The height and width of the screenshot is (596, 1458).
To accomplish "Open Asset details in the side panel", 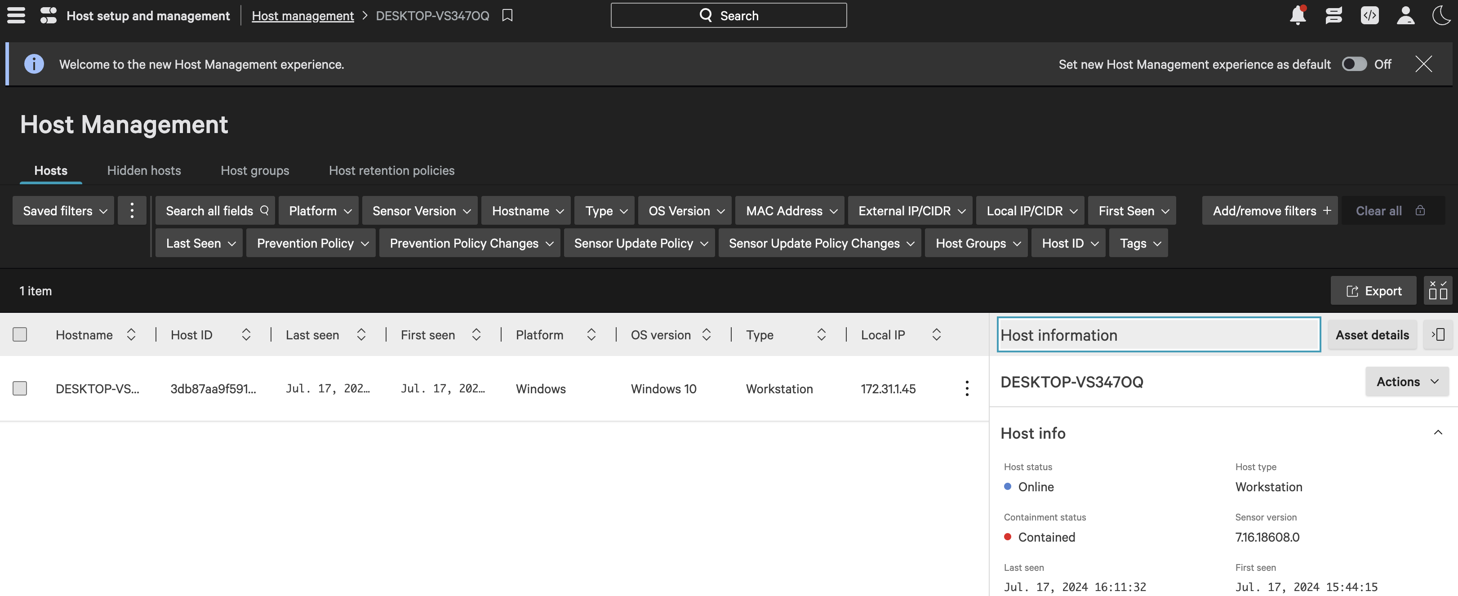I will coord(1372,334).
